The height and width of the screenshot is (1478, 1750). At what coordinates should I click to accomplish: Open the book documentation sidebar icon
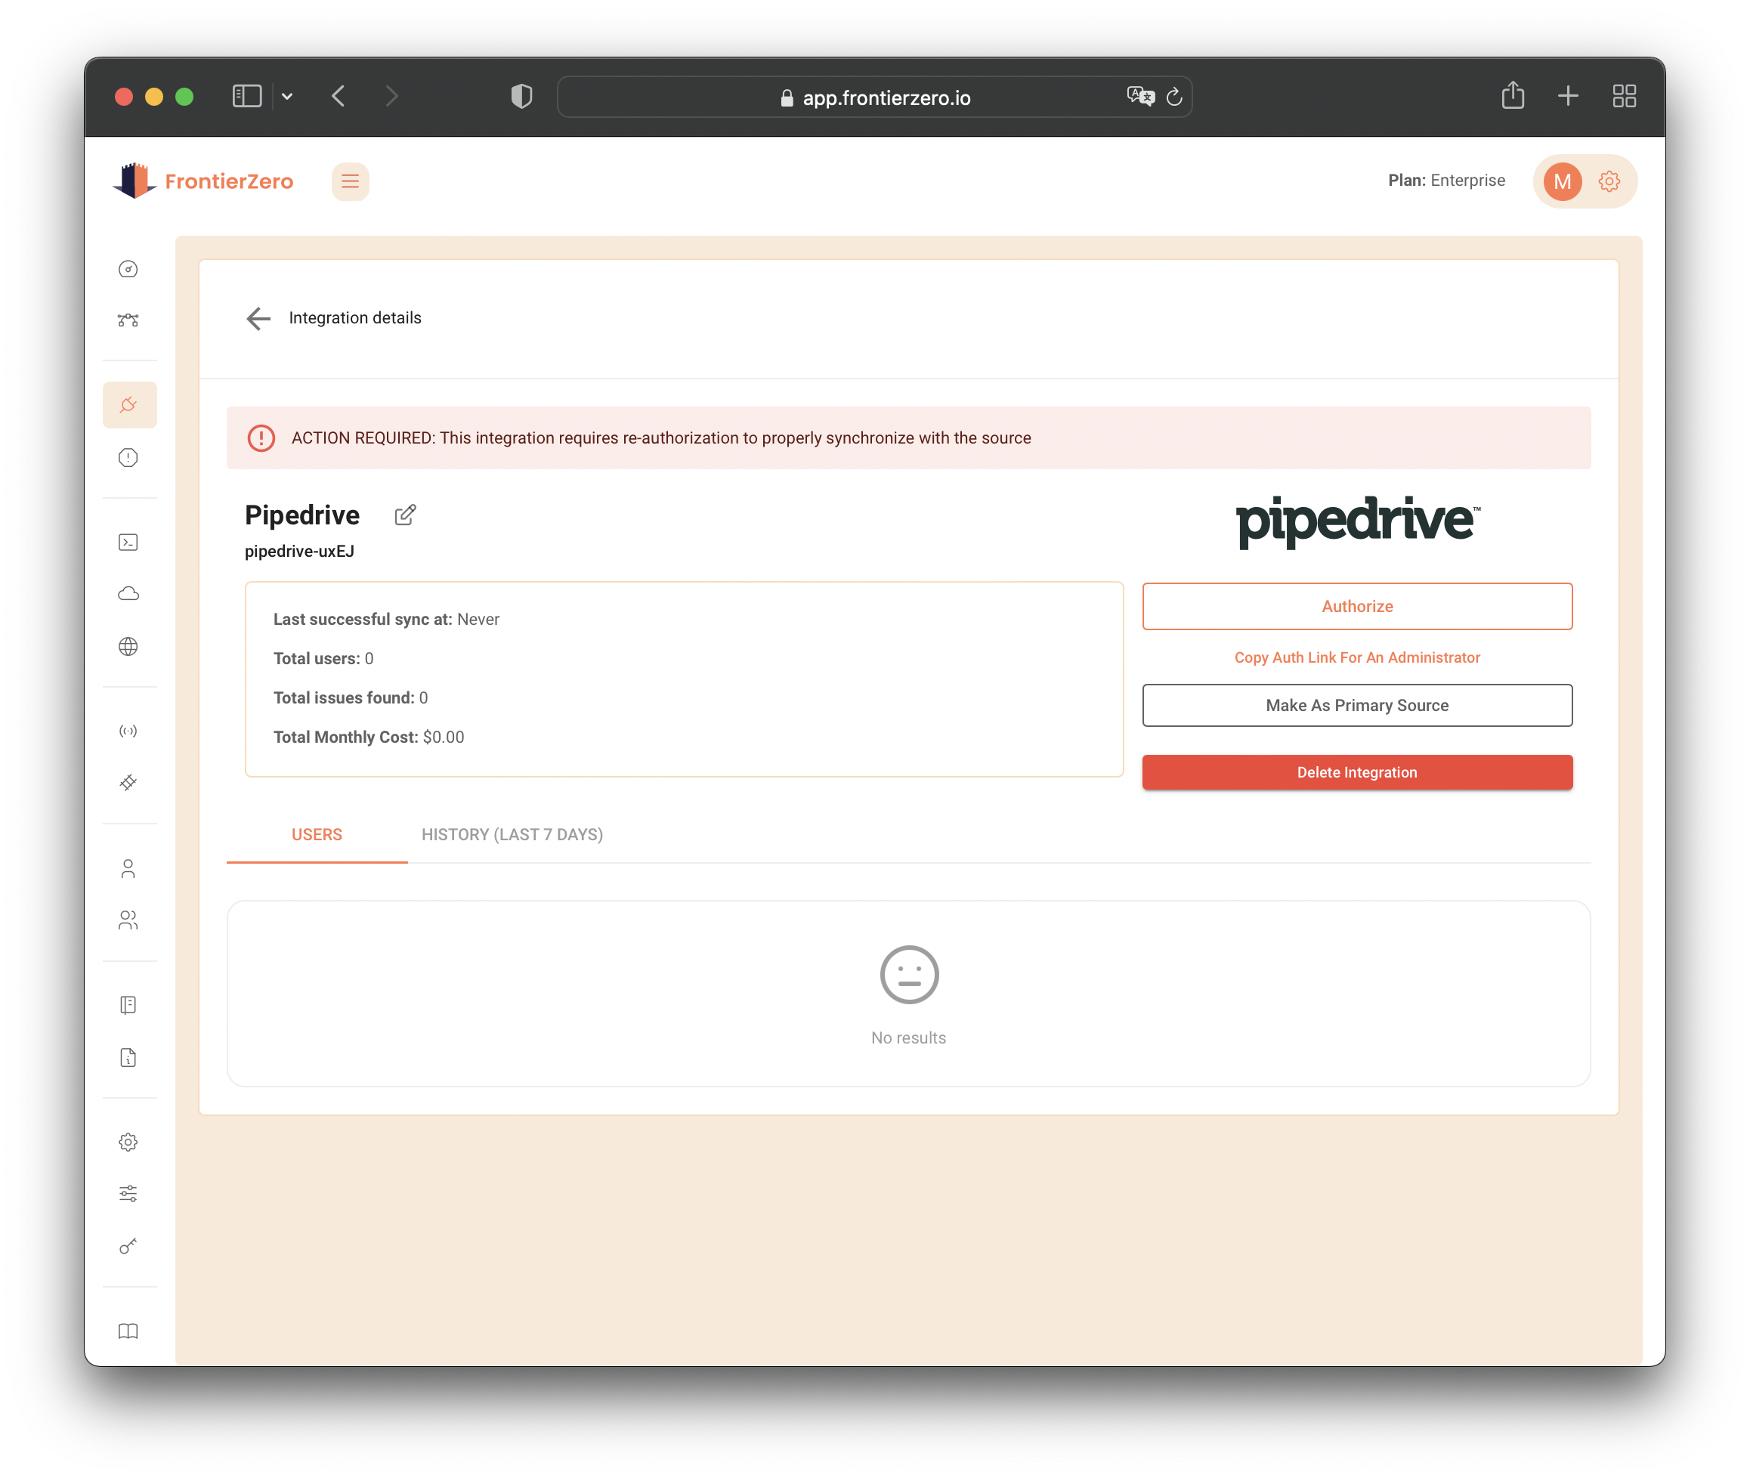tap(128, 1331)
